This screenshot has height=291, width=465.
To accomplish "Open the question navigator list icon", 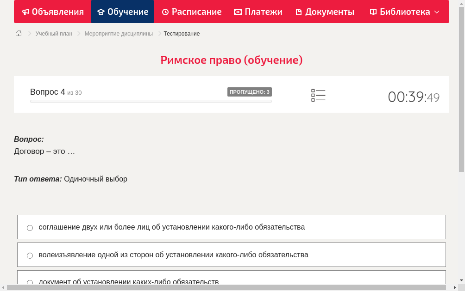I will coord(318,95).
